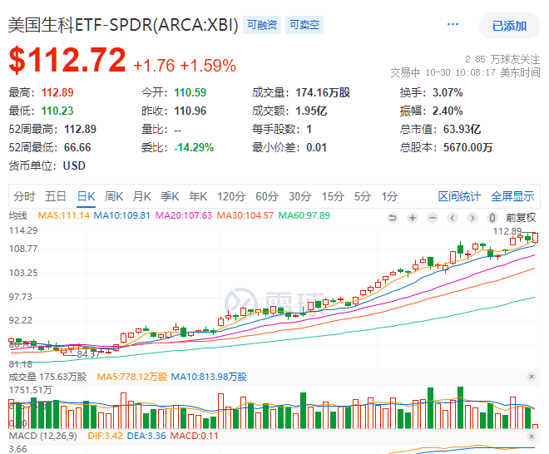Move chart right with next arrow icon
549x454 pixels.
coord(472,218)
